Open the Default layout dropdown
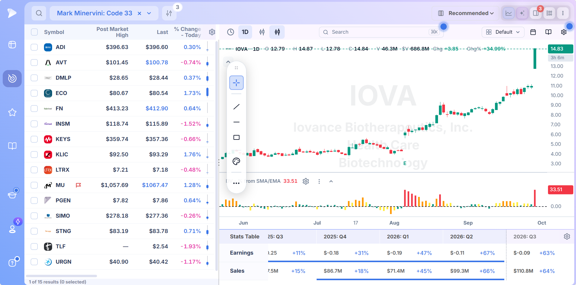Viewport: 576px width, 285px height. pyautogui.click(x=503, y=32)
